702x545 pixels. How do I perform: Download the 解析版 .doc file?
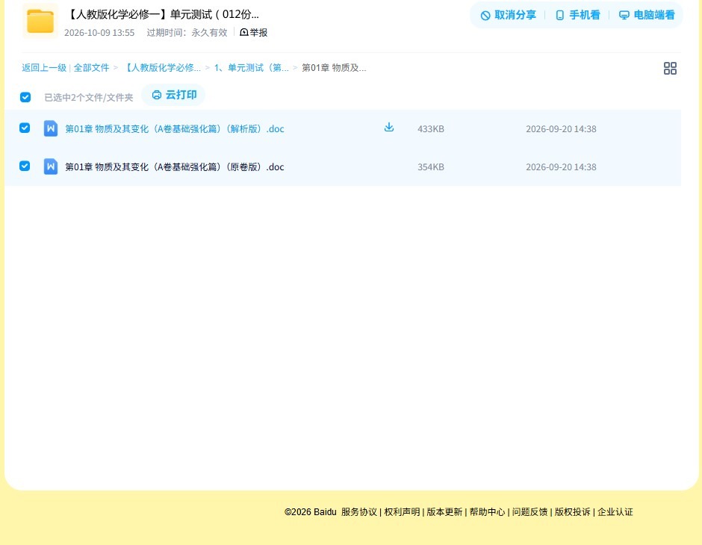389,128
